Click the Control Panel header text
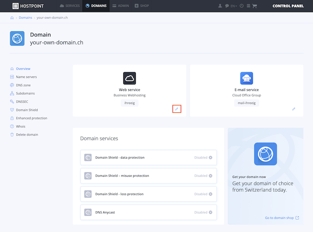 coord(288,6)
